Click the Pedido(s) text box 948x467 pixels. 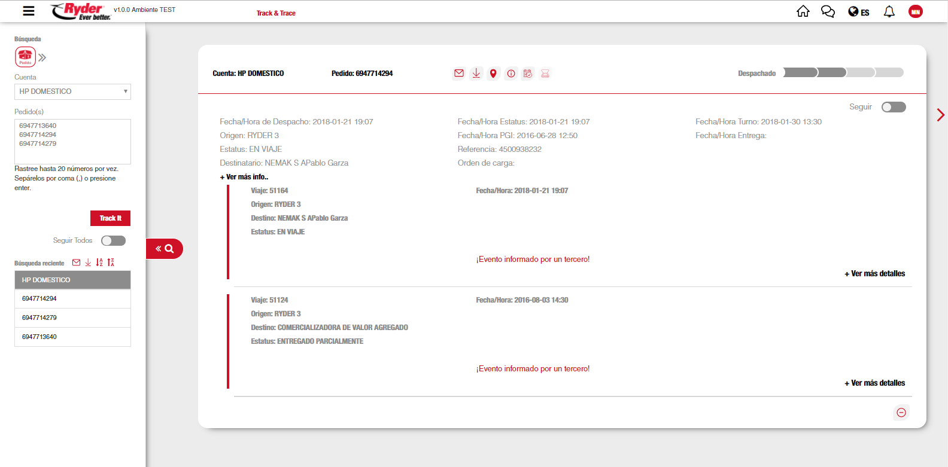(x=72, y=141)
